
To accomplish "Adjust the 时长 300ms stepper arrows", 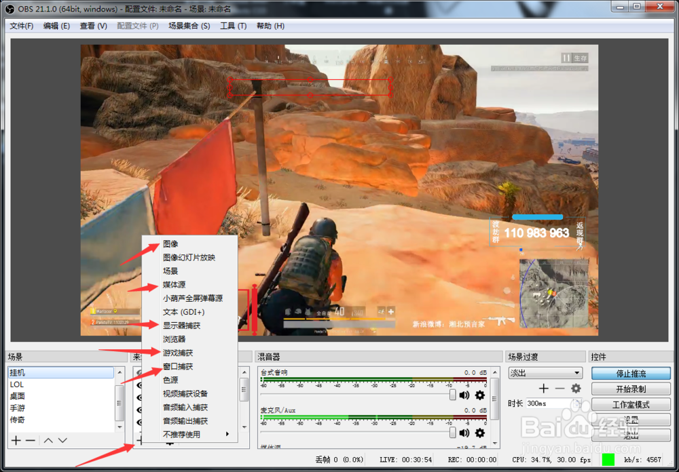I will point(576,404).
